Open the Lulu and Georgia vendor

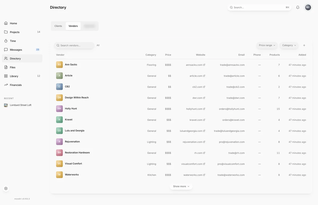74,131
